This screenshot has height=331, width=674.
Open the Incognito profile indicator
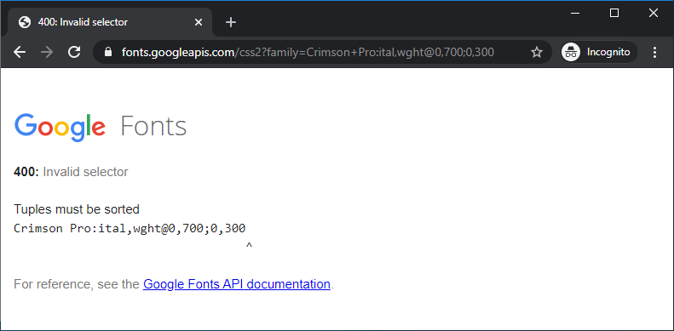click(599, 53)
